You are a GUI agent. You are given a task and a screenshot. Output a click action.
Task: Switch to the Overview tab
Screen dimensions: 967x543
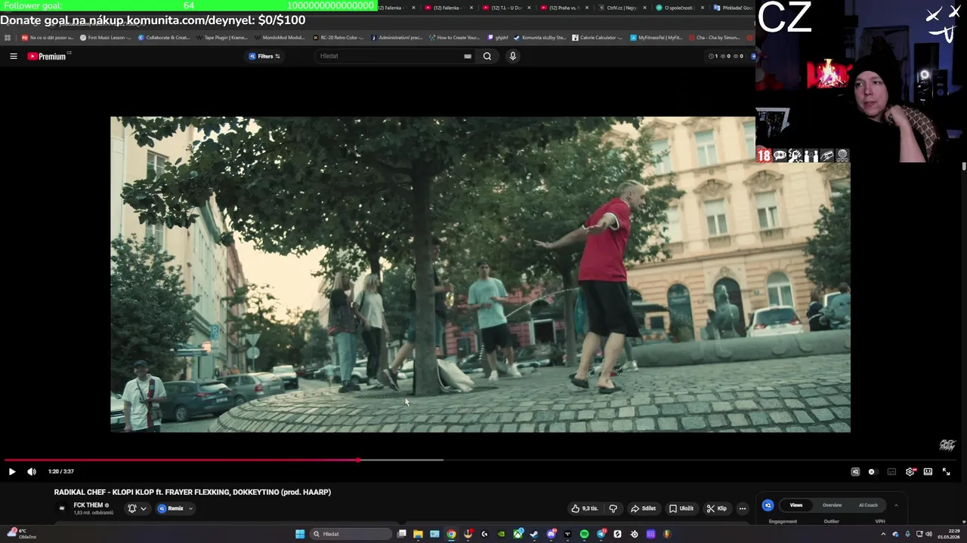coord(832,505)
